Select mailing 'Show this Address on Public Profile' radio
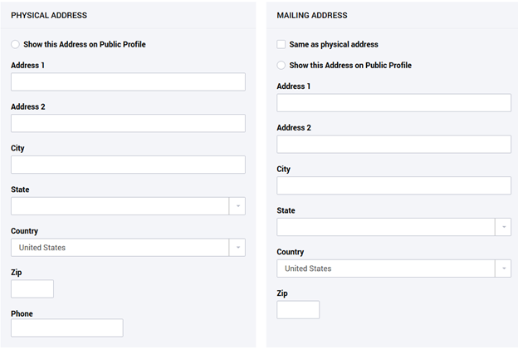This screenshot has height=355, width=518. [x=281, y=65]
